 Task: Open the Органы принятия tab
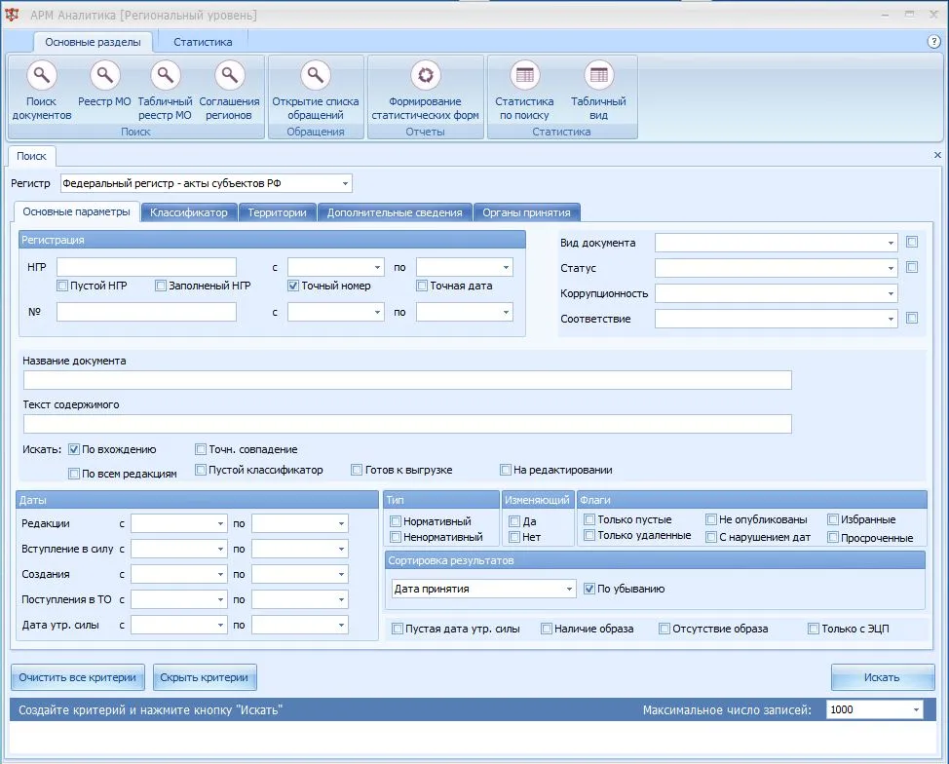[x=526, y=212]
